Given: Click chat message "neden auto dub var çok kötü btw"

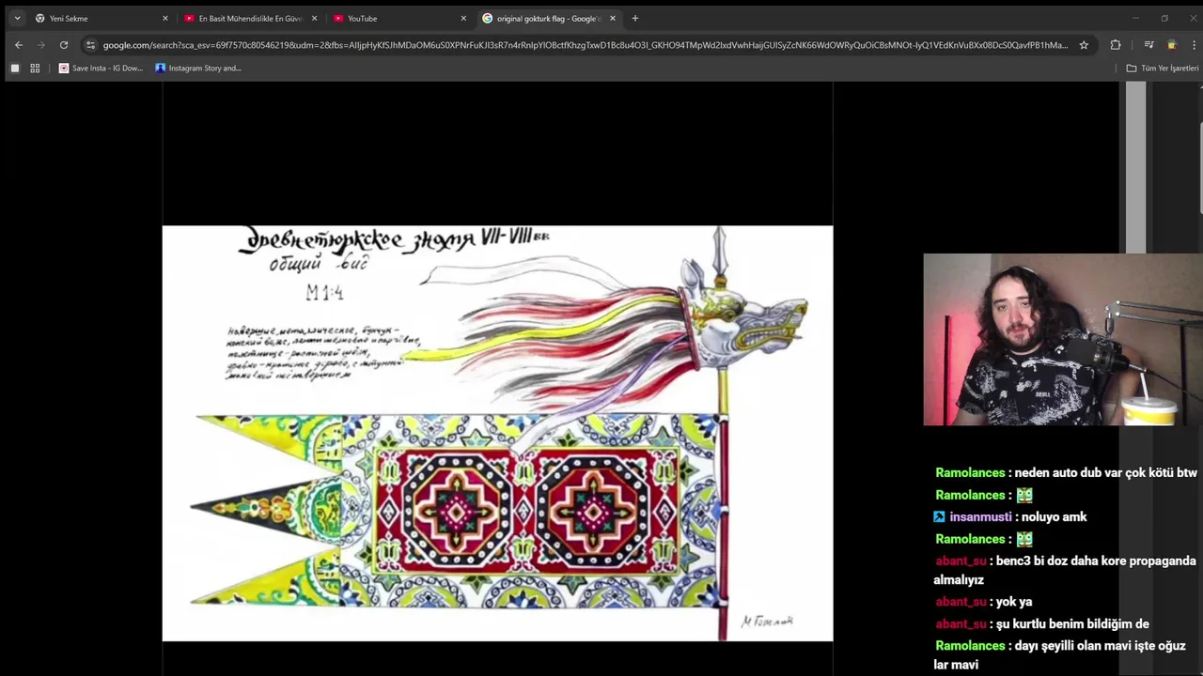Looking at the screenshot, I should coord(1106,473).
